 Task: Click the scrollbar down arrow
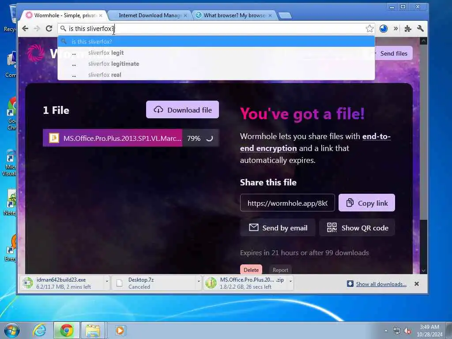coord(423,271)
